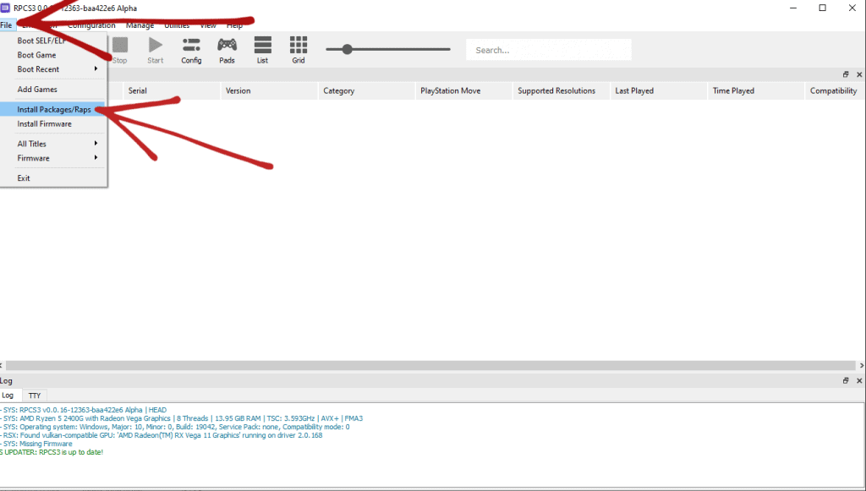
Task: Switch to List view
Action: coord(262,49)
